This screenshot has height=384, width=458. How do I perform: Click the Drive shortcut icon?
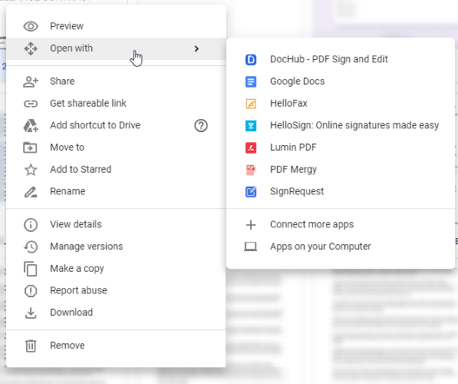point(31,125)
